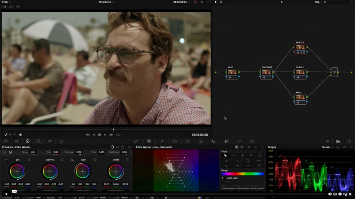Open the Curves palette icon
Image resolution: width=355 pixels, height=199 pixels.
(136, 141)
